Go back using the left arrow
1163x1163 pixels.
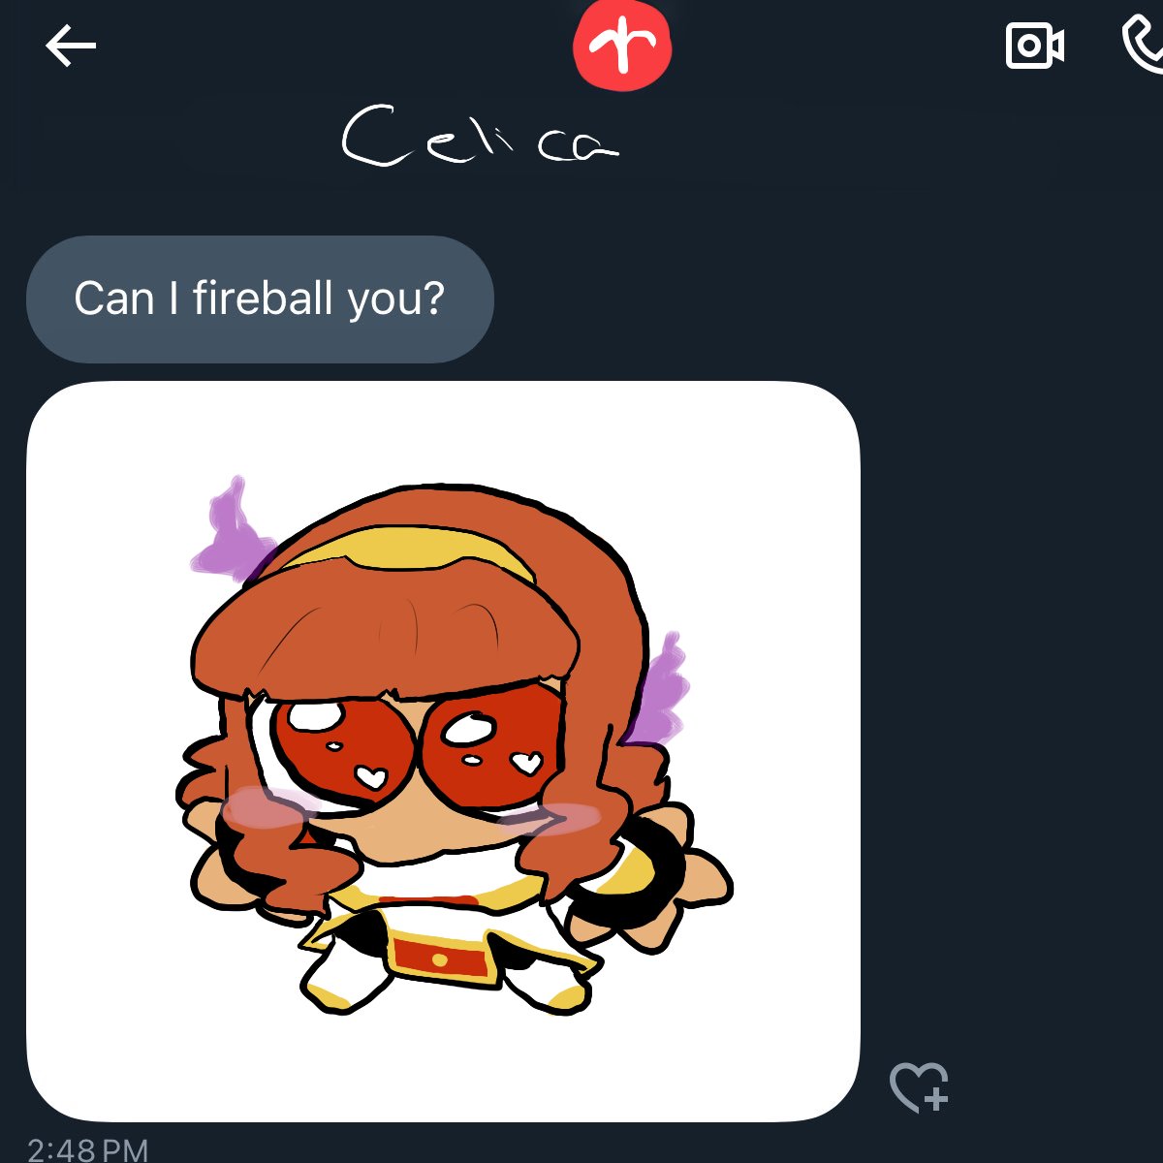[x=71, y=46]
